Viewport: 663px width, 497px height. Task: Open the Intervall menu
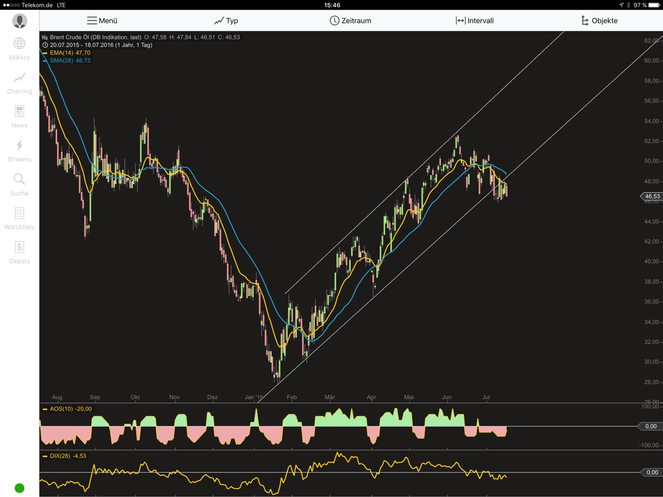[x=475, y=20]
